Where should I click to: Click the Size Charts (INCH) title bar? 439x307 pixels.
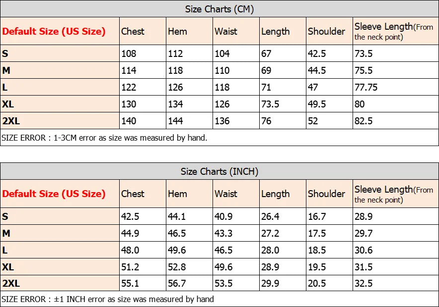(219, 171)
